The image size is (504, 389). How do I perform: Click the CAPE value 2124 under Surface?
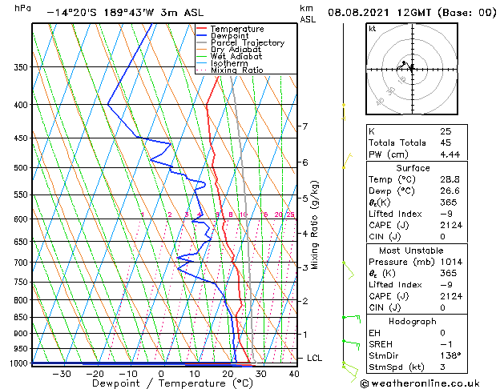tap(451, 225)
